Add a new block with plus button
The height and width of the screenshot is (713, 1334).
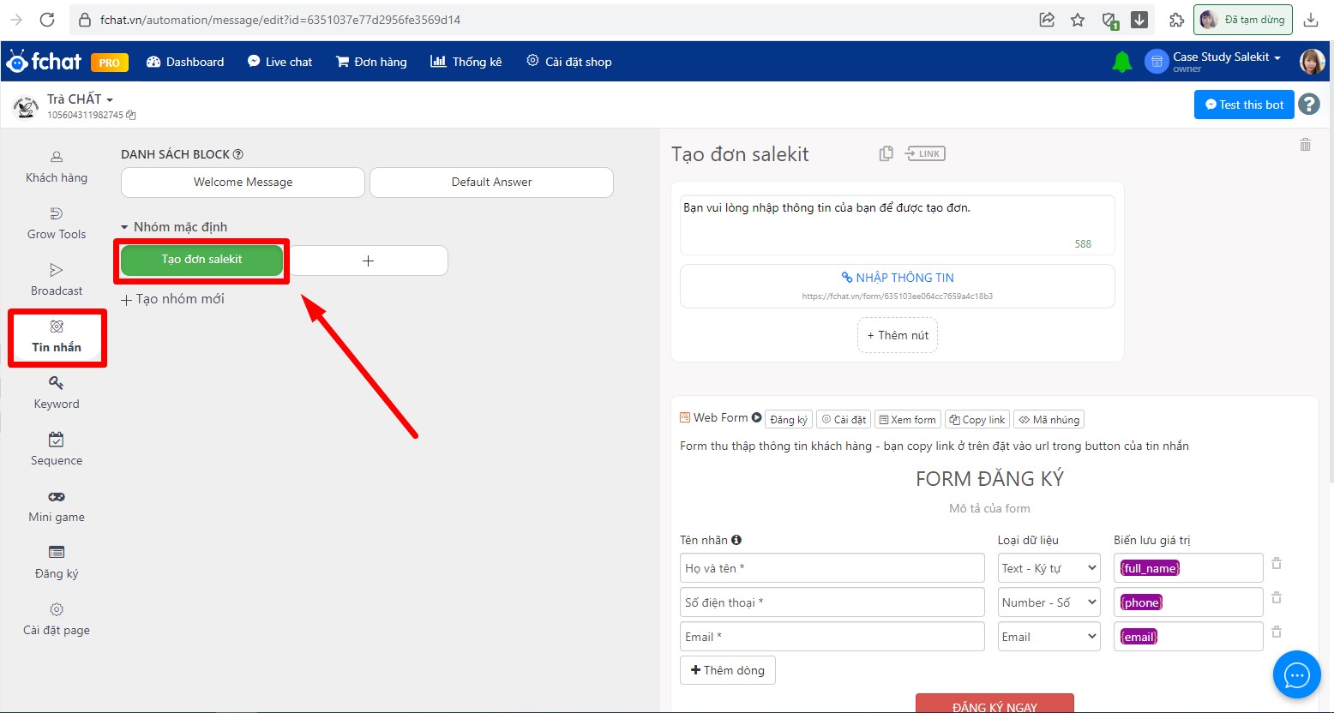click(369, 261)
